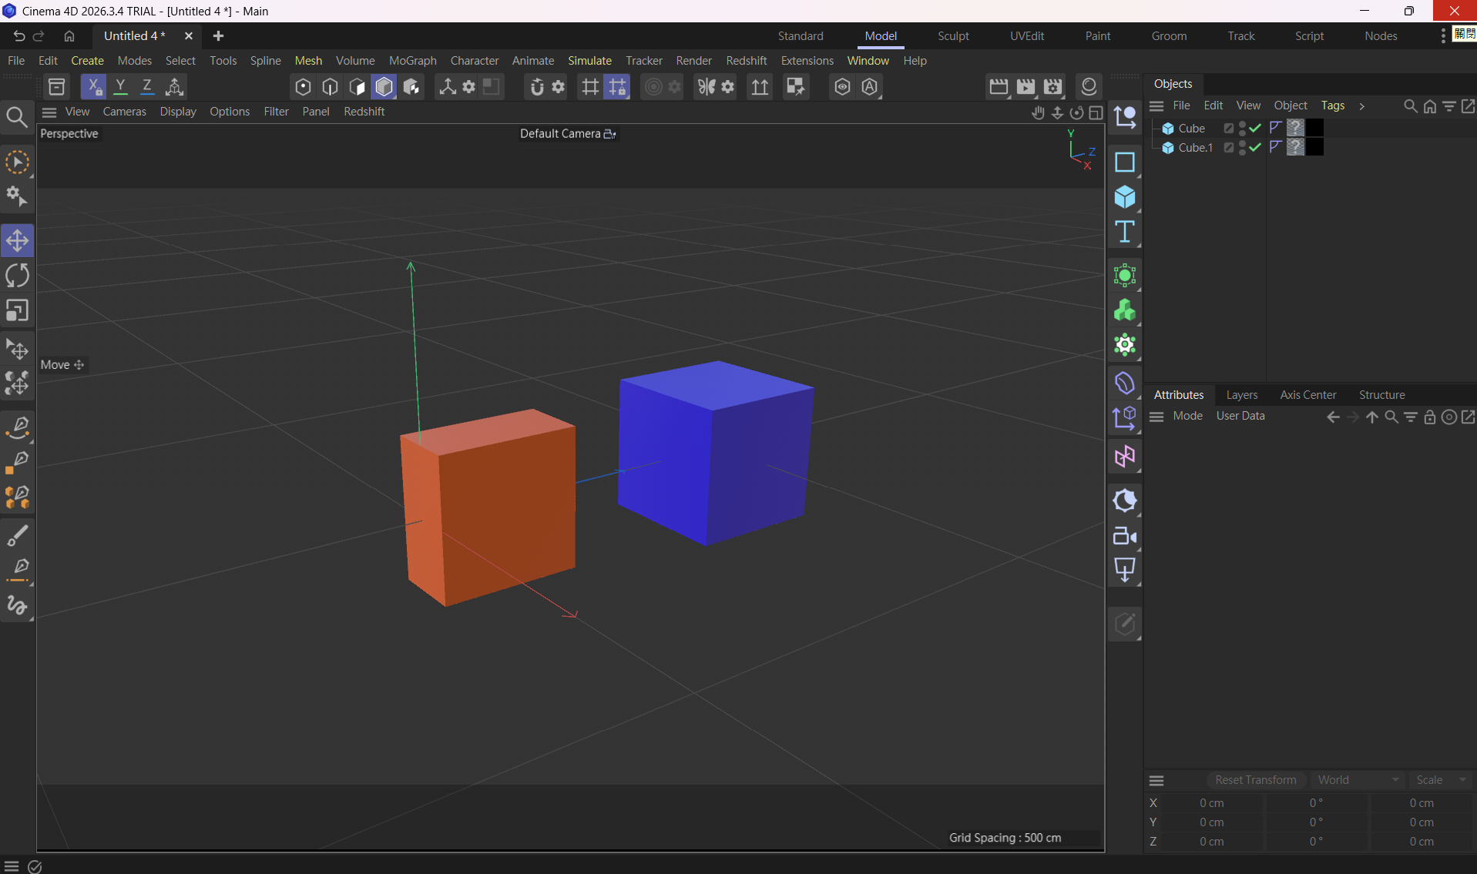The image size is (1477, 874).
Task: Toggle the visibility dots for Cube
Action: click(1242, 128)
